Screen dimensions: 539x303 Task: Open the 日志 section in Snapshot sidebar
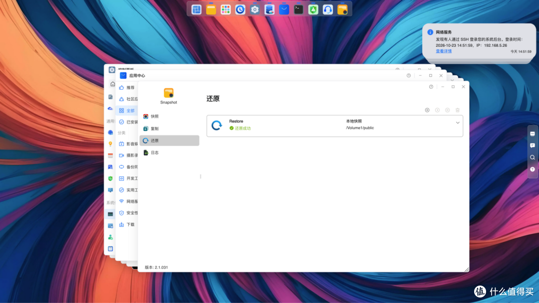point(169,152)
